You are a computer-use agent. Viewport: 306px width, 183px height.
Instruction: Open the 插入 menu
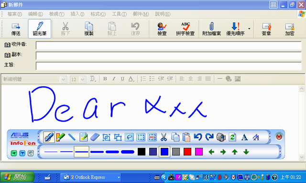[77, 14]
